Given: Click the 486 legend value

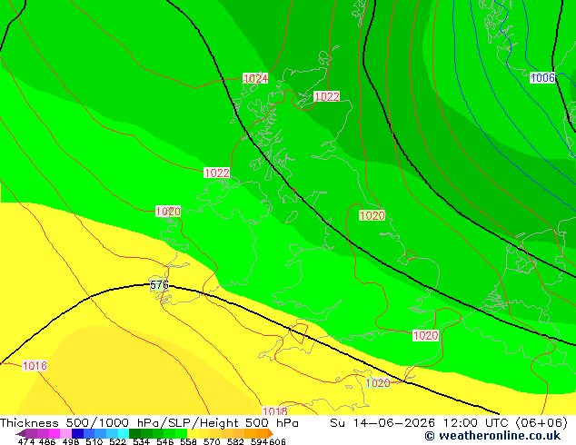Looking at the screenshot, I should tap(47, 441).
